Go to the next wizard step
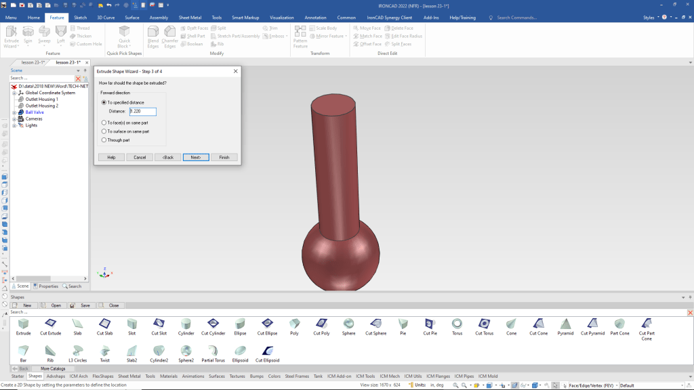Image resolution: width=694 pixels, height=390 pixels. tap(195, 157)
